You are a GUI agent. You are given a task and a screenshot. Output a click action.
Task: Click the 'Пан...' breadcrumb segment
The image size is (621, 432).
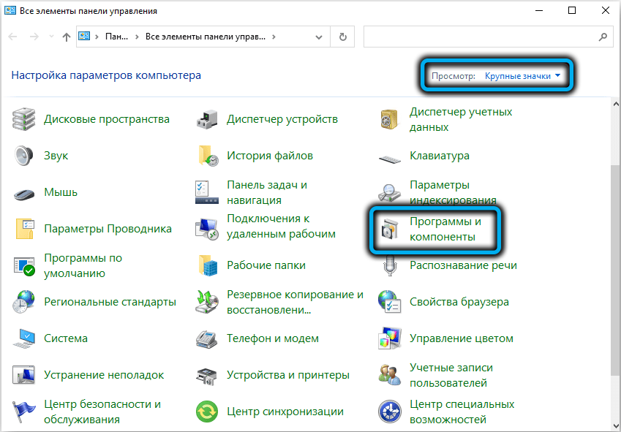(x=116, y=37)
